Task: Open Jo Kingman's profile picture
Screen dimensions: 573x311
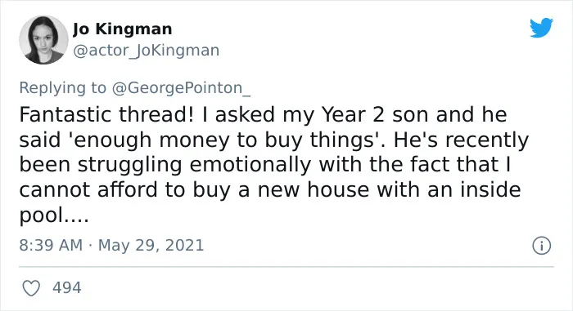Action: (43, 40)
